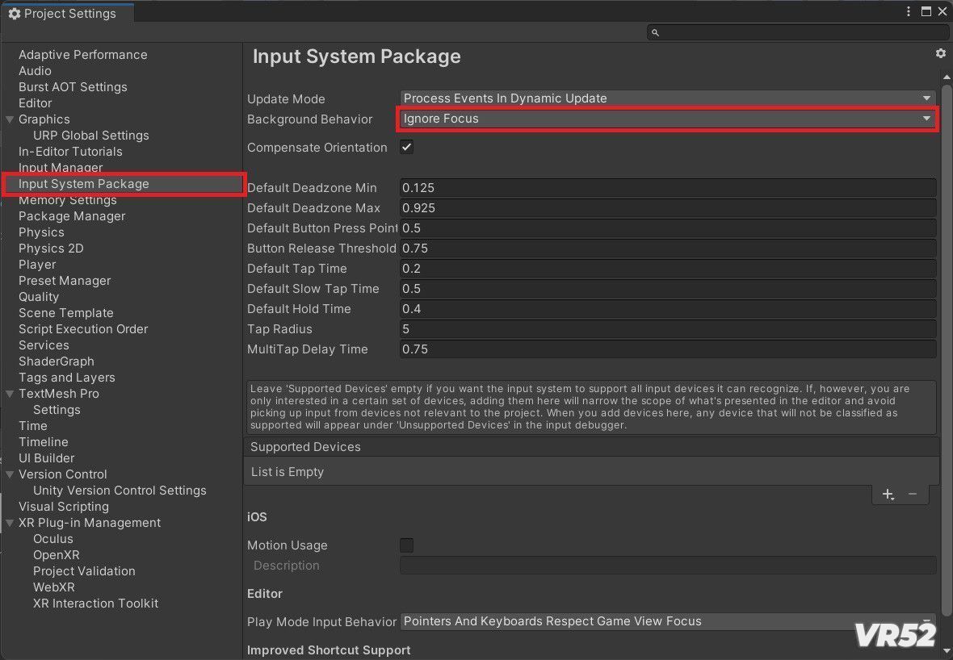This screenshot has height=660, width=953.
Task: Click the iOS Description field
Action: tap(667, 566)
